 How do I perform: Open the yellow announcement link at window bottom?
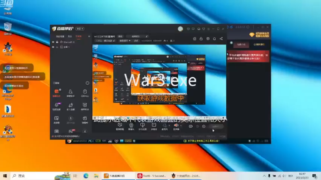202,141
